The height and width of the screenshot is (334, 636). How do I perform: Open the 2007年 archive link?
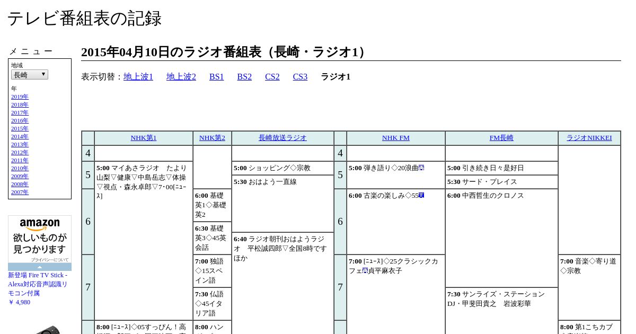click(20, 192)
